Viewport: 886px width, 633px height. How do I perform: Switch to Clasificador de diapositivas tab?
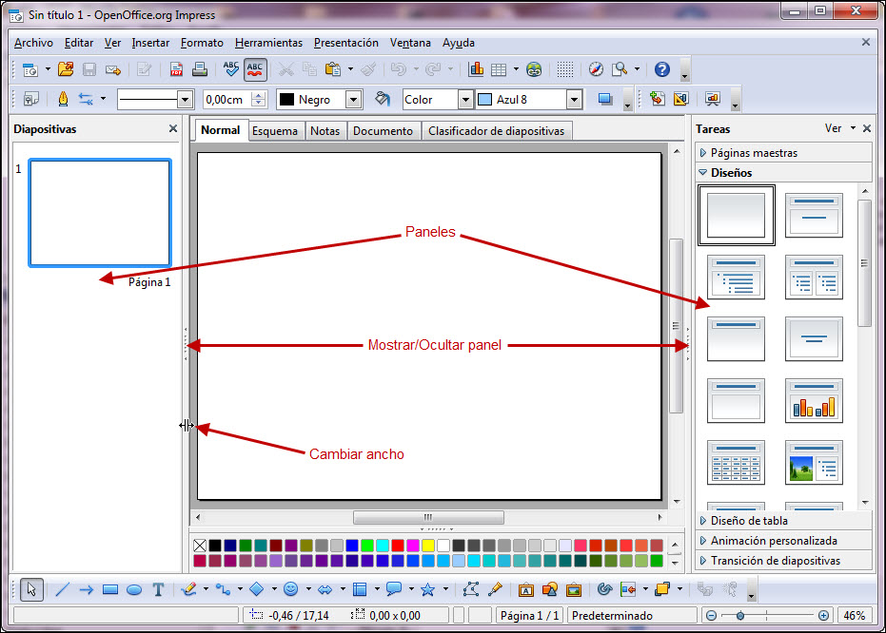coord(496,131)
